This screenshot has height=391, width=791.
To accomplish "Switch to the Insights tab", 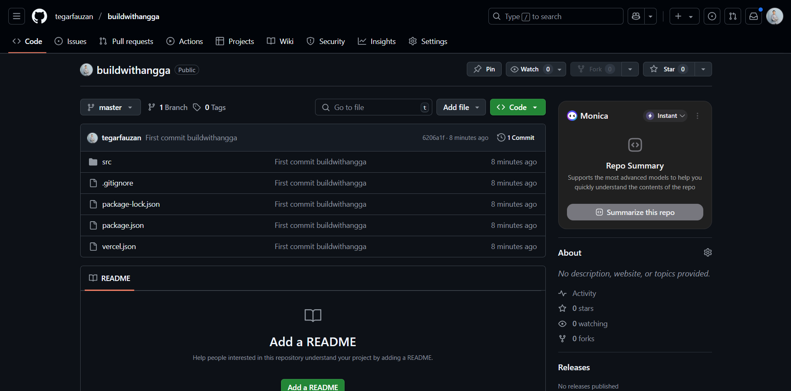I will 377,42.
